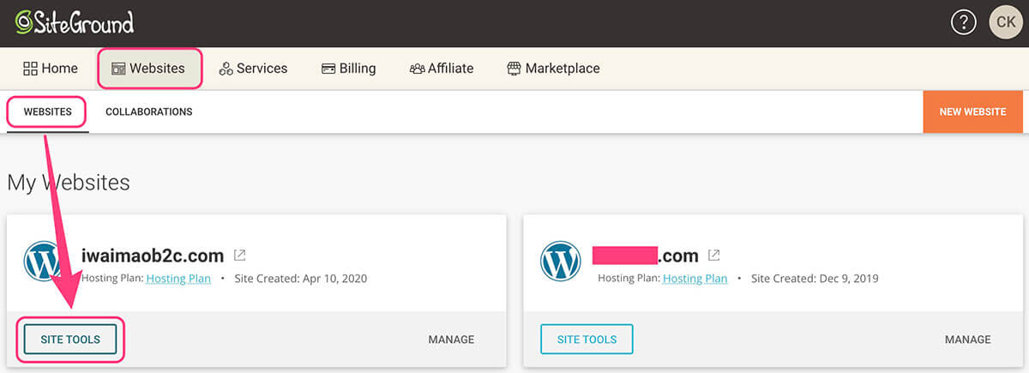Open the Marketplace menu
1029x373 pixels.
point(553,69)
